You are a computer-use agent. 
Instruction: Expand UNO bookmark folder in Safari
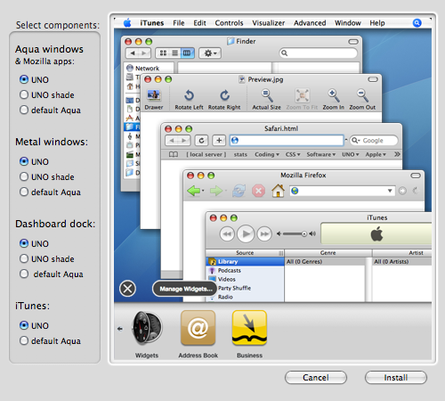pyautogui.click(x=351, y=154)
